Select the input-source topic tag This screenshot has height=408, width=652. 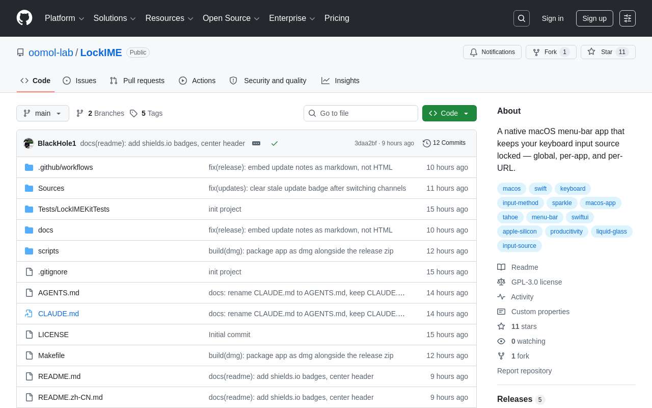(520, 246)
